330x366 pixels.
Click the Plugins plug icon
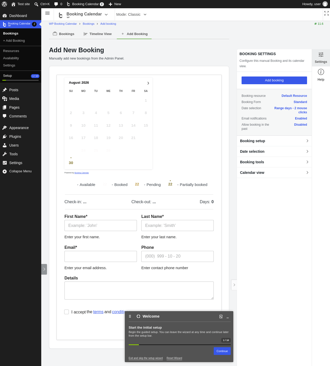point(5,137)
